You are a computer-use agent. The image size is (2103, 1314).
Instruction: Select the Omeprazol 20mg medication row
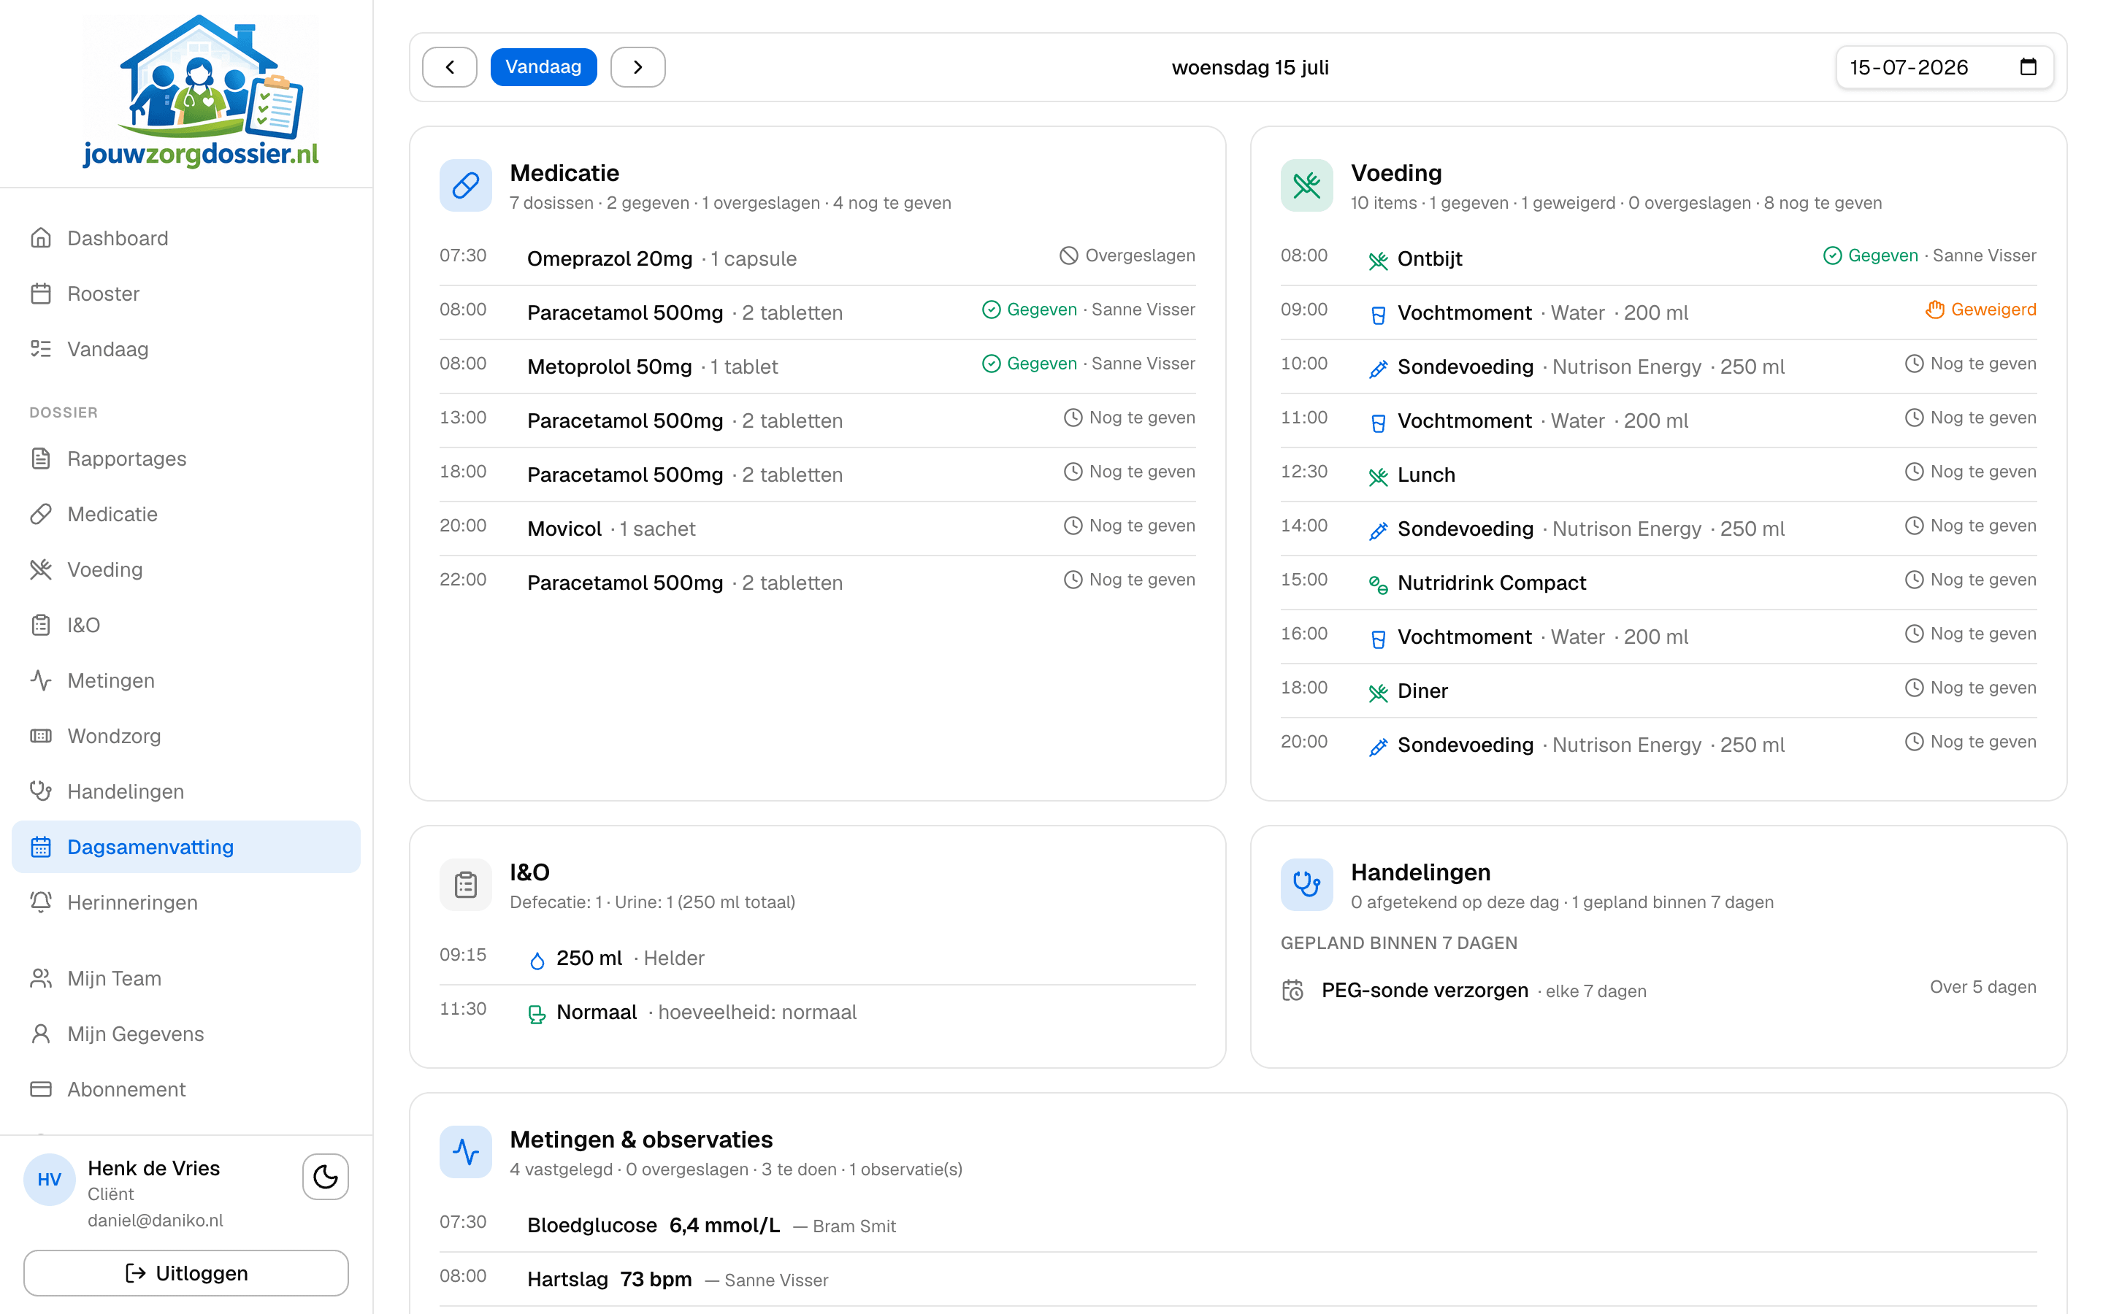[x=817, y=258]
